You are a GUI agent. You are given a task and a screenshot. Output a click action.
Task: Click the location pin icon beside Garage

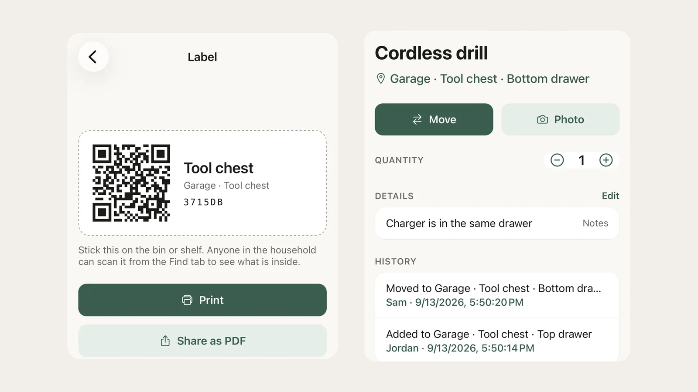(x=381, y=79)
